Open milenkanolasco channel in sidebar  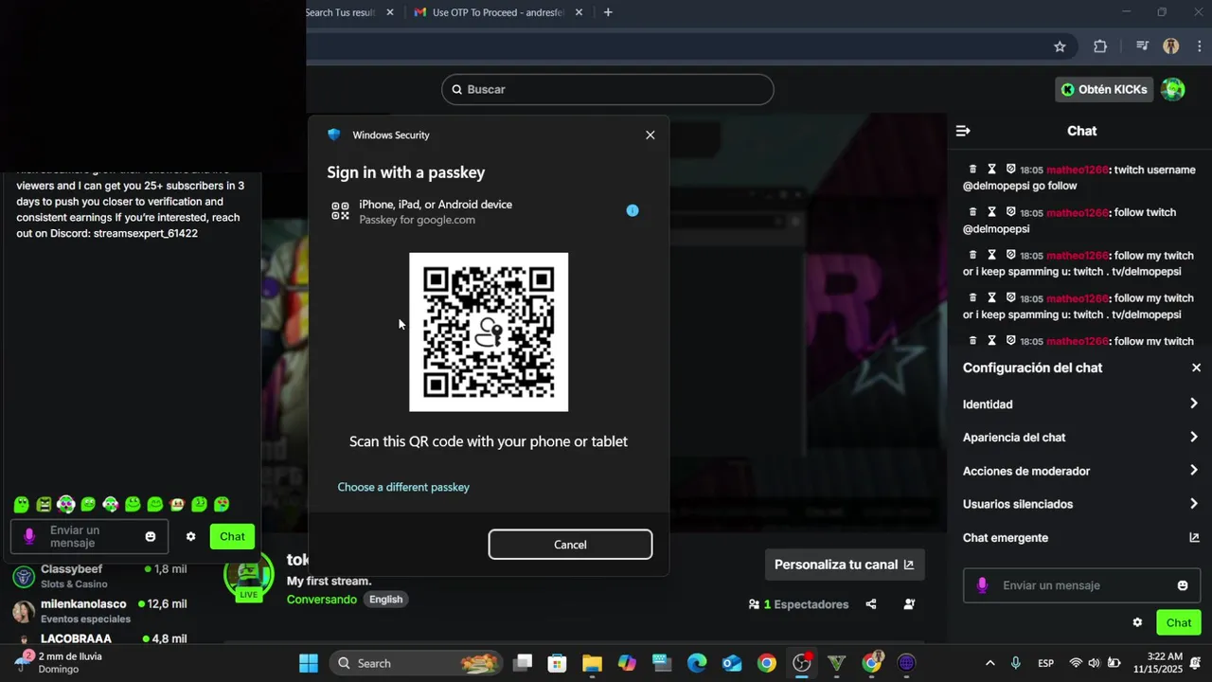[99, 611]
